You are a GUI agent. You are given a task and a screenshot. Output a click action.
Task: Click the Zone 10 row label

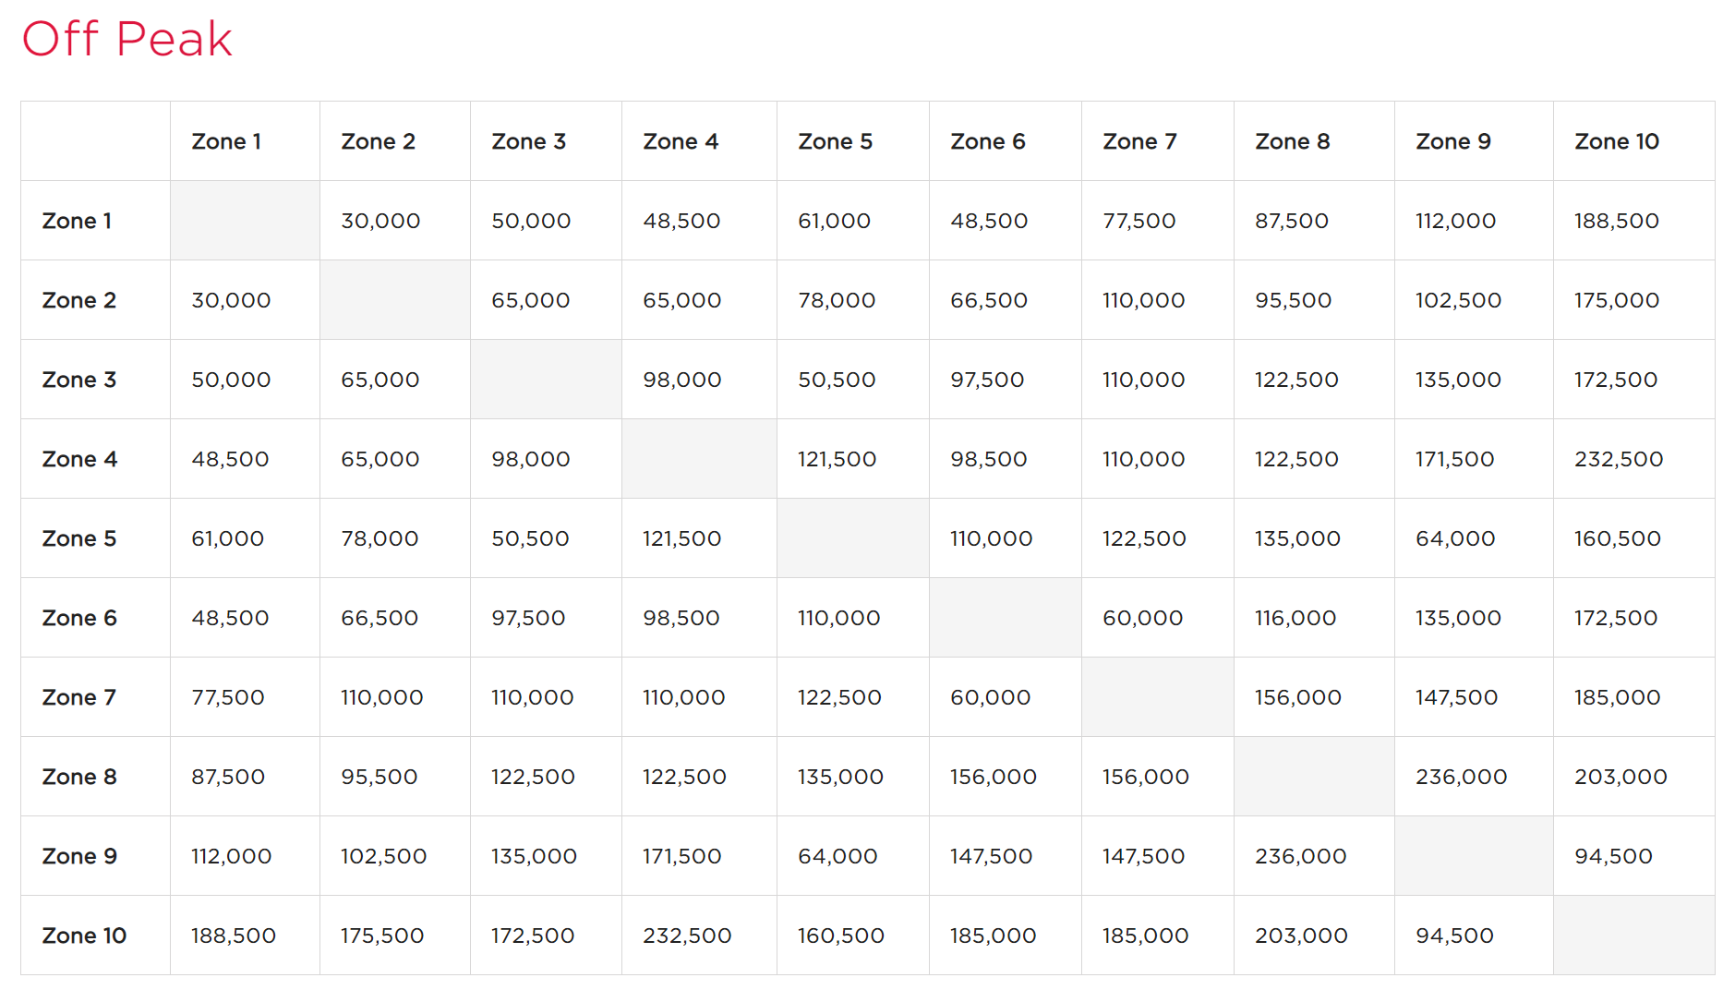[x=85, y=936]
